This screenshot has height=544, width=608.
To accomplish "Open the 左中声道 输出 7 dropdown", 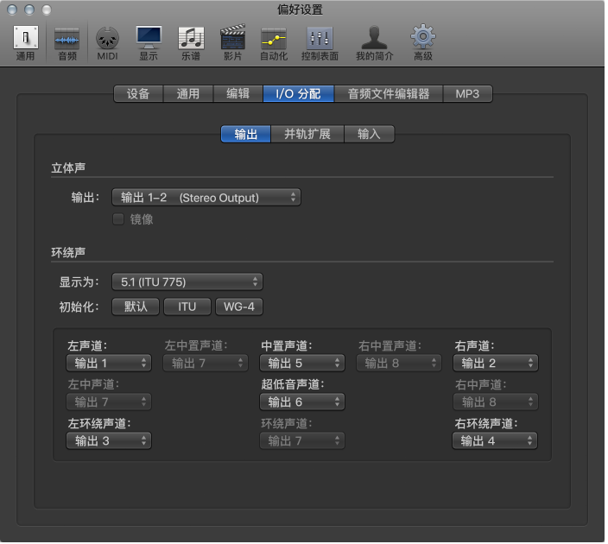I will (x=109, y=402).
